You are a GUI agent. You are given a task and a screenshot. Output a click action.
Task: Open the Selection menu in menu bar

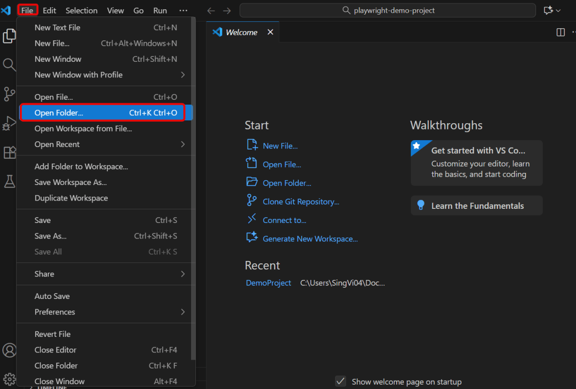(x=81, y=10)
